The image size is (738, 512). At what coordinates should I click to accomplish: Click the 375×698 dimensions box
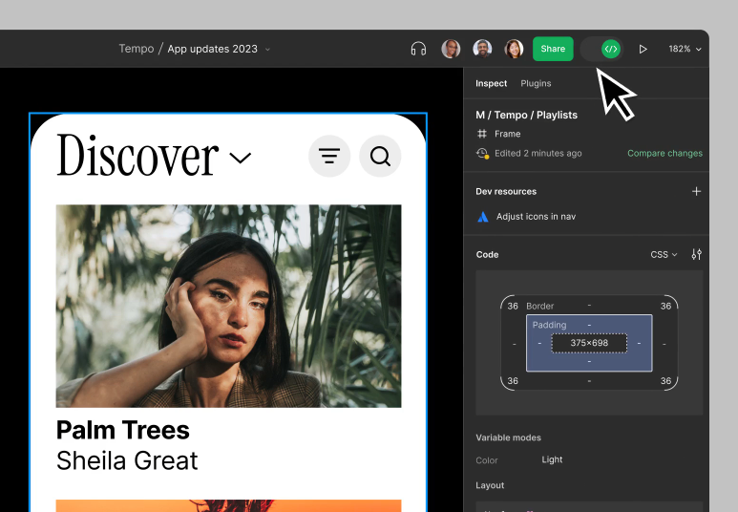589,343
